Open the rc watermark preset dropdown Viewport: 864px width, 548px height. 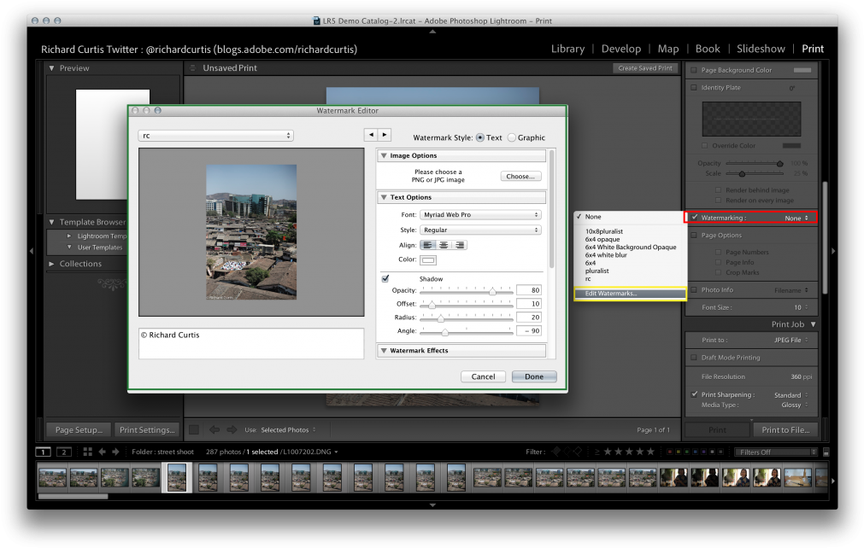(215, 136)
